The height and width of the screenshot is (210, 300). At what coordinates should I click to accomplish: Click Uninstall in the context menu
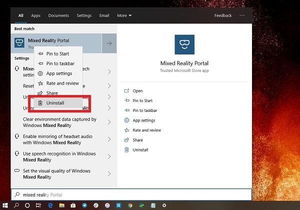point(58,103)
